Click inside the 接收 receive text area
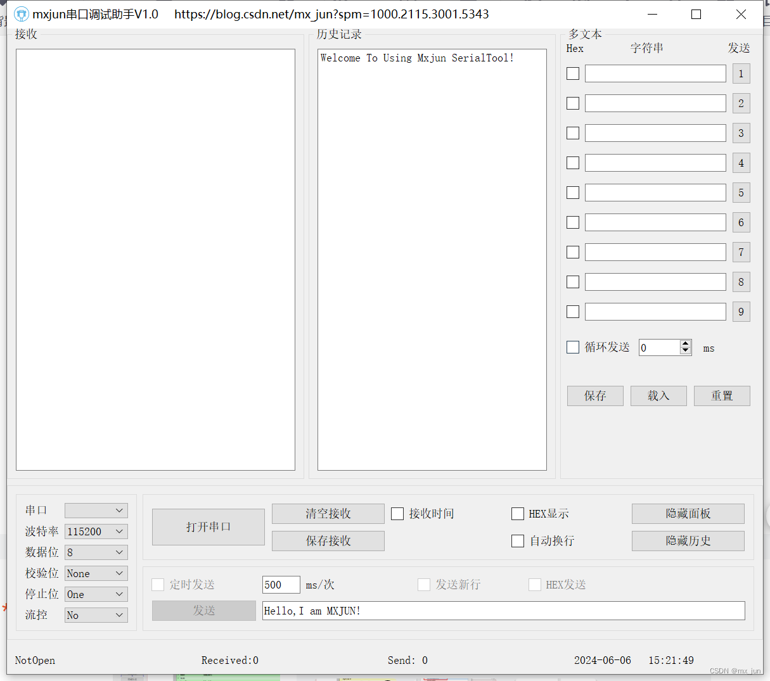770x681 pixels. pyautogui.click(x=155, y=260)
